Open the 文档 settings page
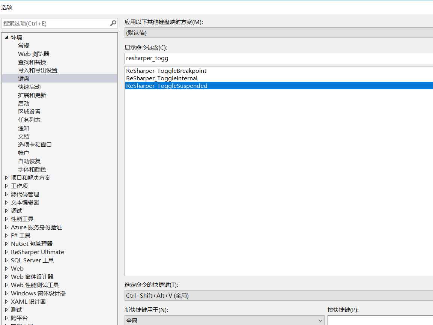This screenshot has height=325, width=433. click(24, 136)
